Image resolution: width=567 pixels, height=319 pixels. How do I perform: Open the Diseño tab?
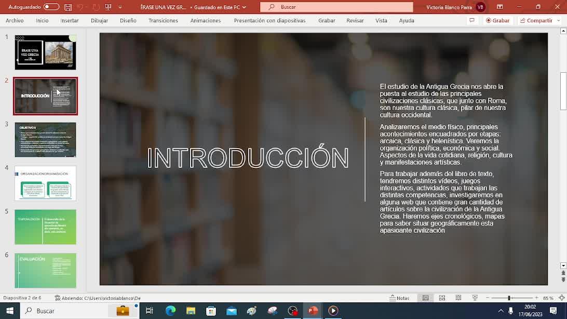click(x=128, y=21)
